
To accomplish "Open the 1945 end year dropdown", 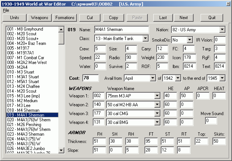I will [x=222, y=78].
